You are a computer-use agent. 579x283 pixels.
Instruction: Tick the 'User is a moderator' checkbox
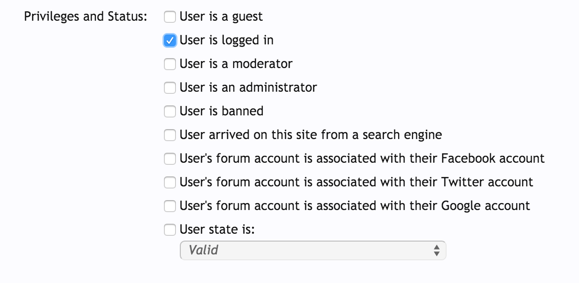(170, 64)
